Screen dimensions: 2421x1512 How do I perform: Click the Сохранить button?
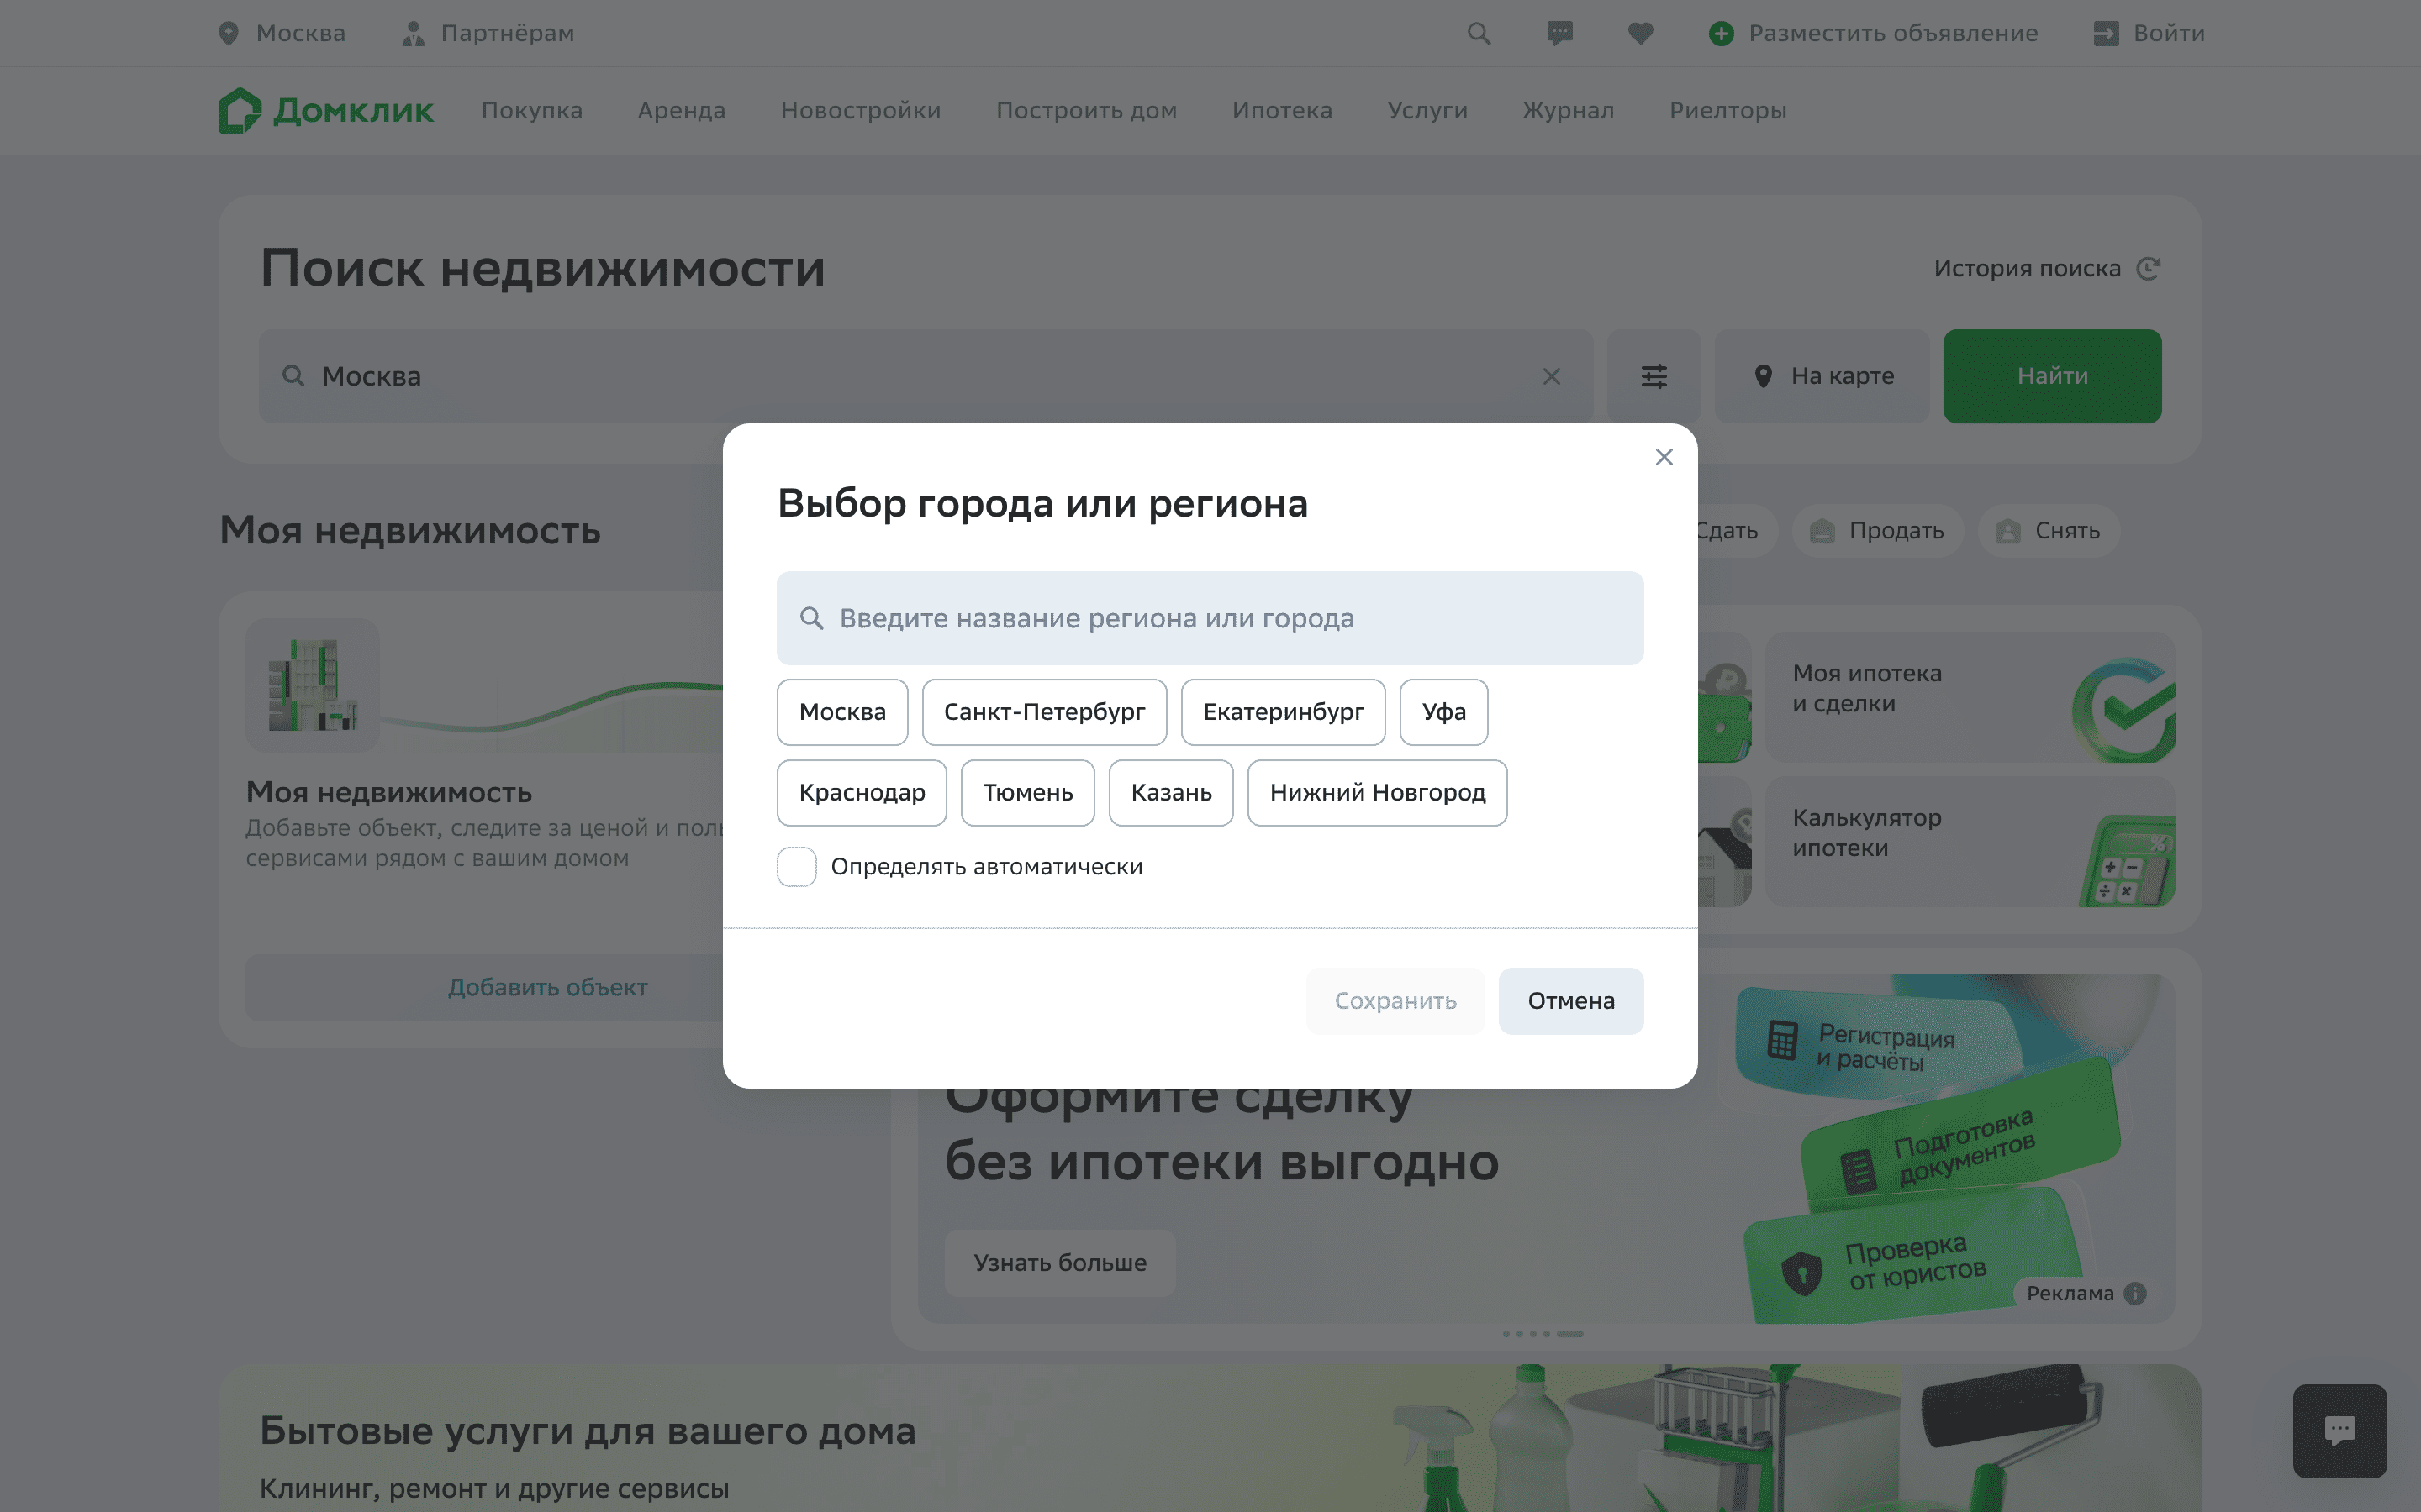point(1395,1001)
